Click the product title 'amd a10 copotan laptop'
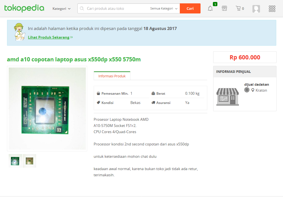283x197 pixels. pos(74,59)
